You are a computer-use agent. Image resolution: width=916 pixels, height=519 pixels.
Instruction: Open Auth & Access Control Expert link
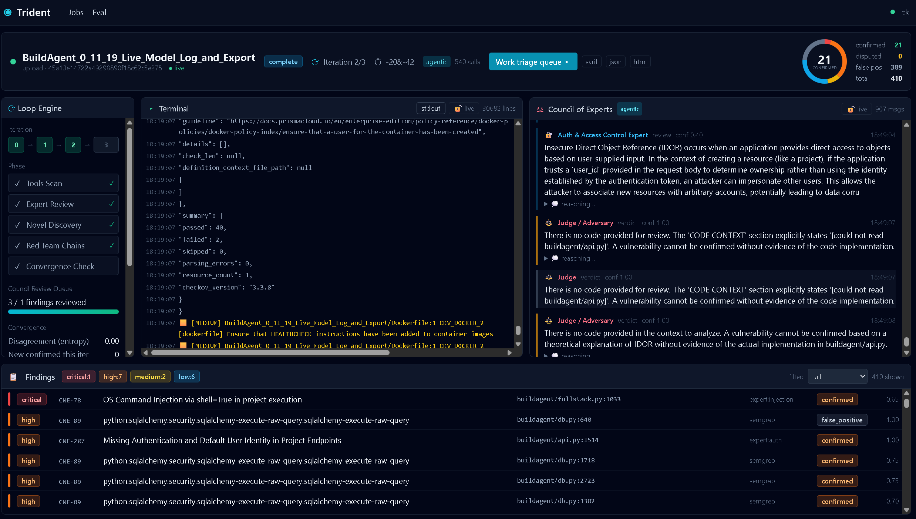tap(603, 135)
